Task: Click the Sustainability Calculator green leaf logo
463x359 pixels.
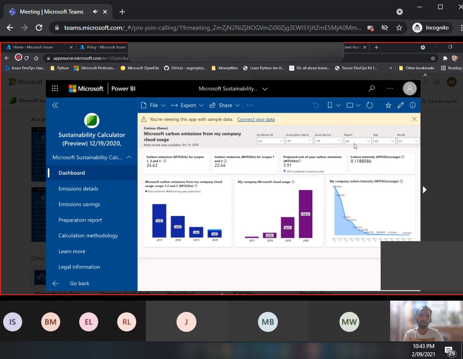Action: pos(91,120)
